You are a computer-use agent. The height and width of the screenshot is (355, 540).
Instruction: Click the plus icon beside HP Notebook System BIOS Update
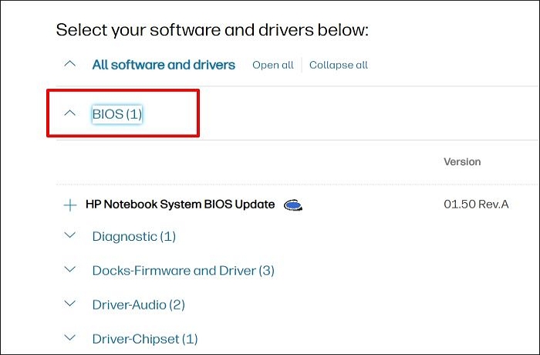[x=70, y=205]
